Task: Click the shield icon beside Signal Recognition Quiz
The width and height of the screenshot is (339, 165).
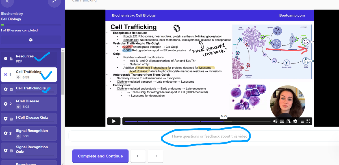Action: point(5,150)
